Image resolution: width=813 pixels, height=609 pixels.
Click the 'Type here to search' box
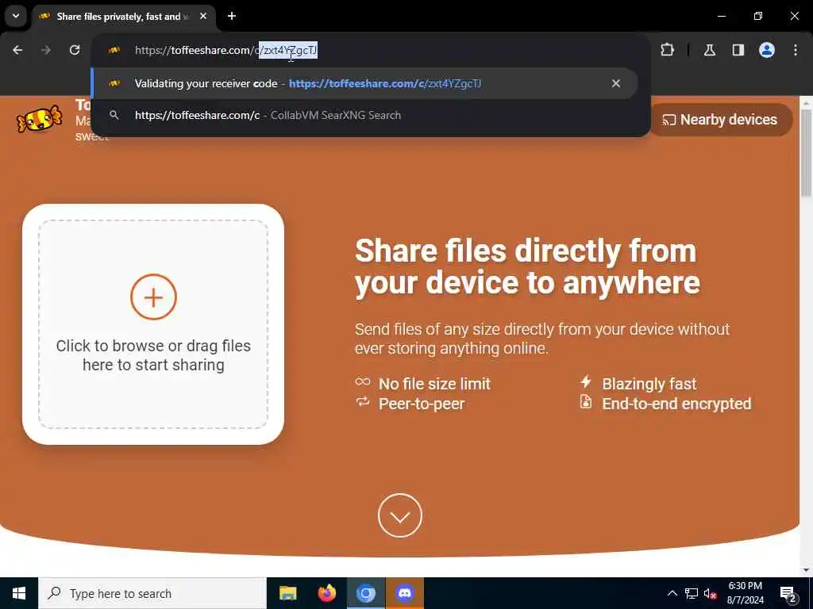coord(152,593)
